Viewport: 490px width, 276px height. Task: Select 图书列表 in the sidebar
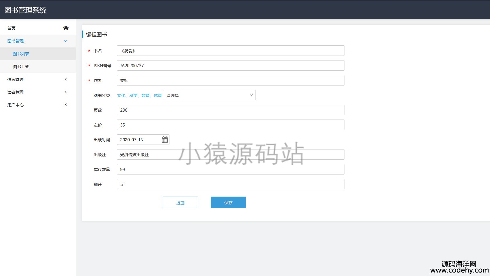(x=21, y=54)
